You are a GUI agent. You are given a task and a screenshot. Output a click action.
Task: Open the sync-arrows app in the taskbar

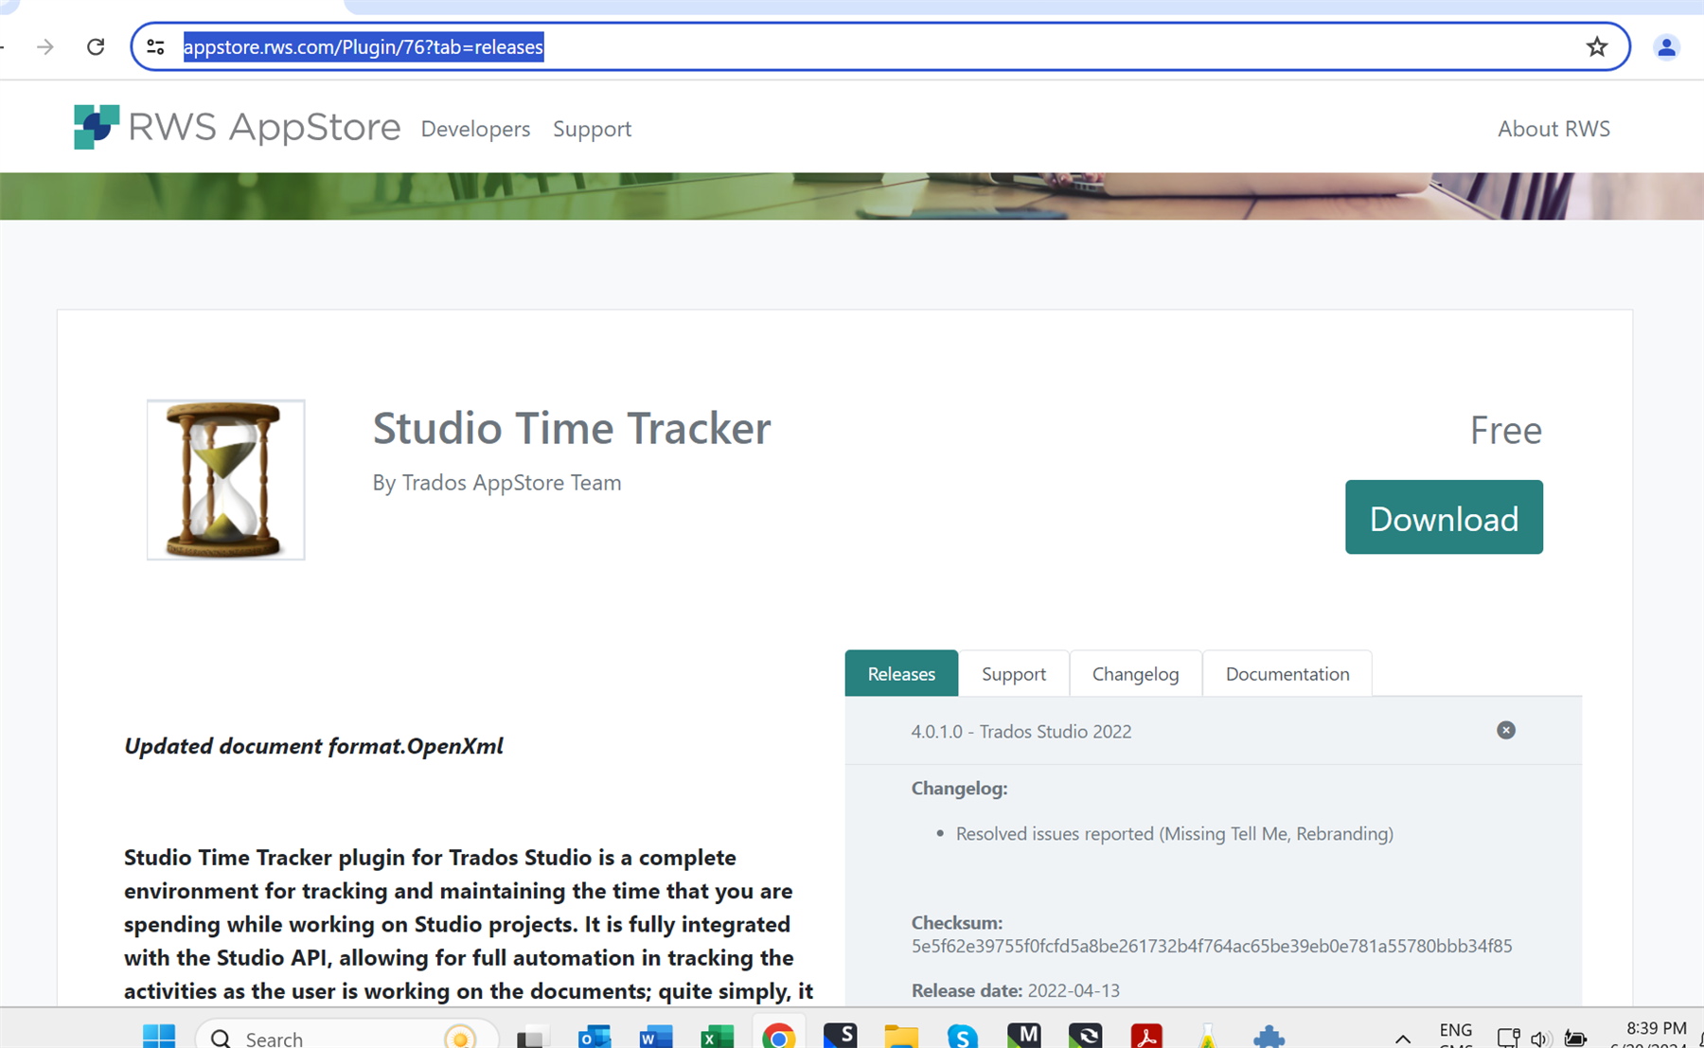[1085, 1036]
